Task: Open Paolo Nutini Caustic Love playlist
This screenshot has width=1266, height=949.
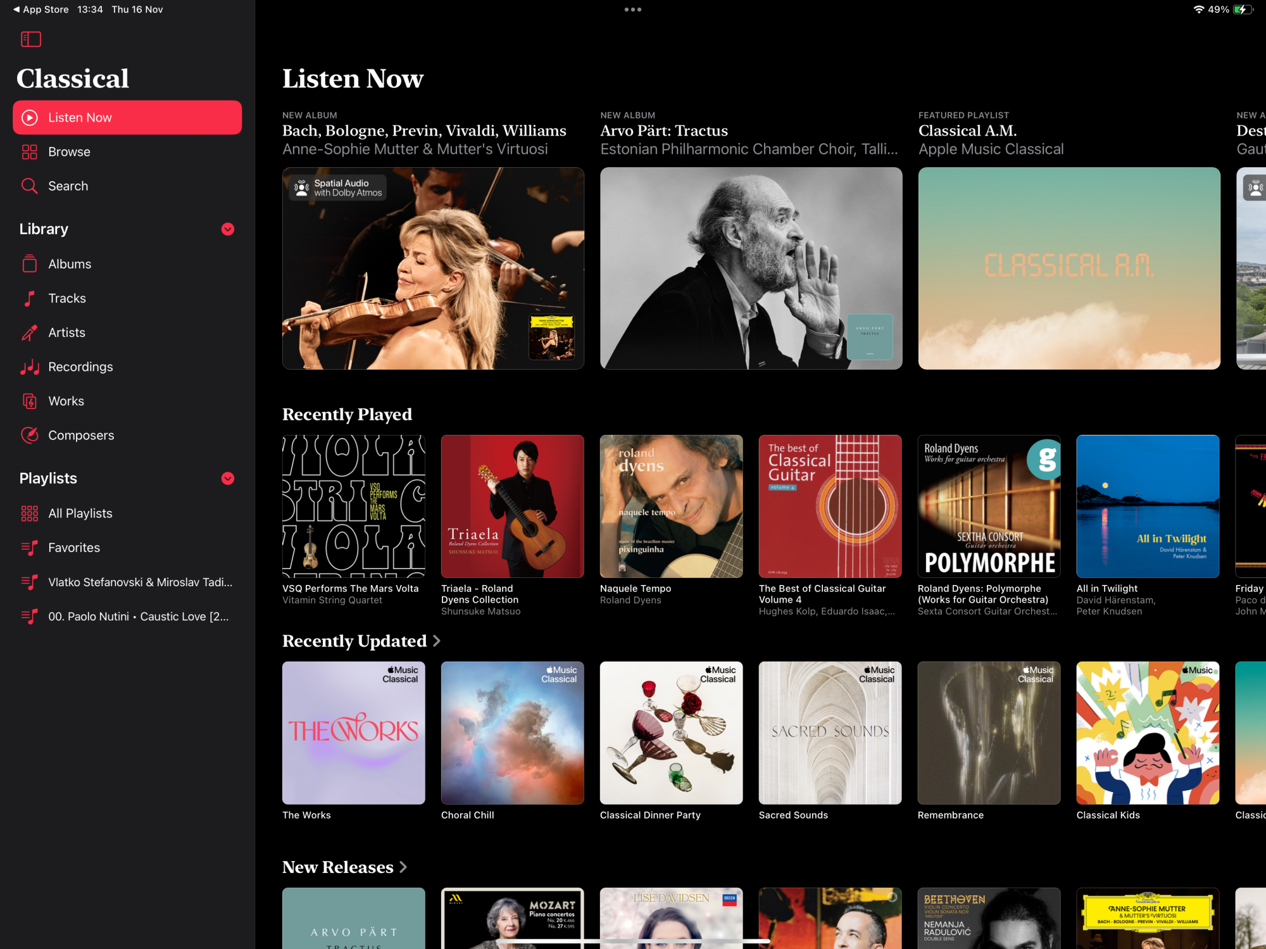Action: point(127,616)
